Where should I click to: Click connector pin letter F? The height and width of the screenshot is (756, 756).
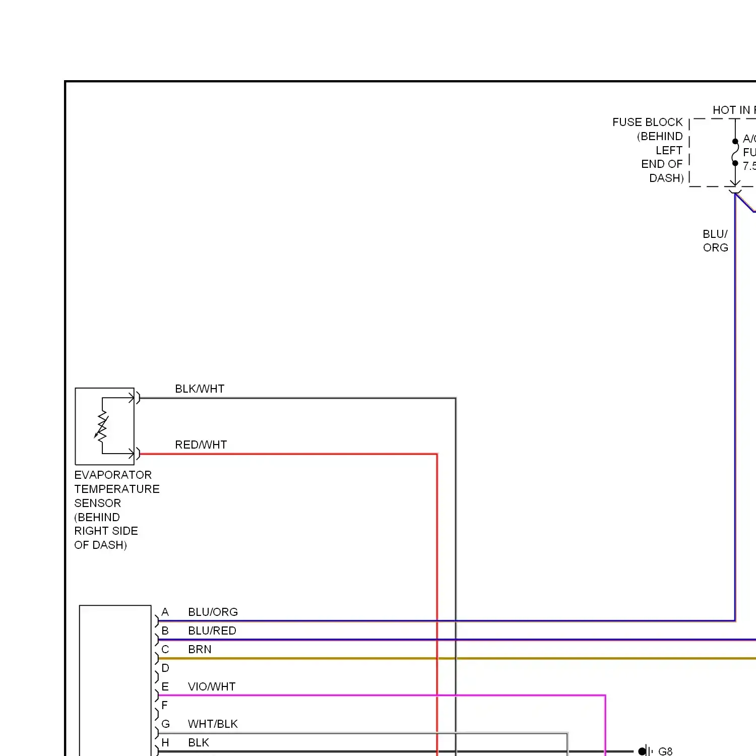(x=165, y=705)
